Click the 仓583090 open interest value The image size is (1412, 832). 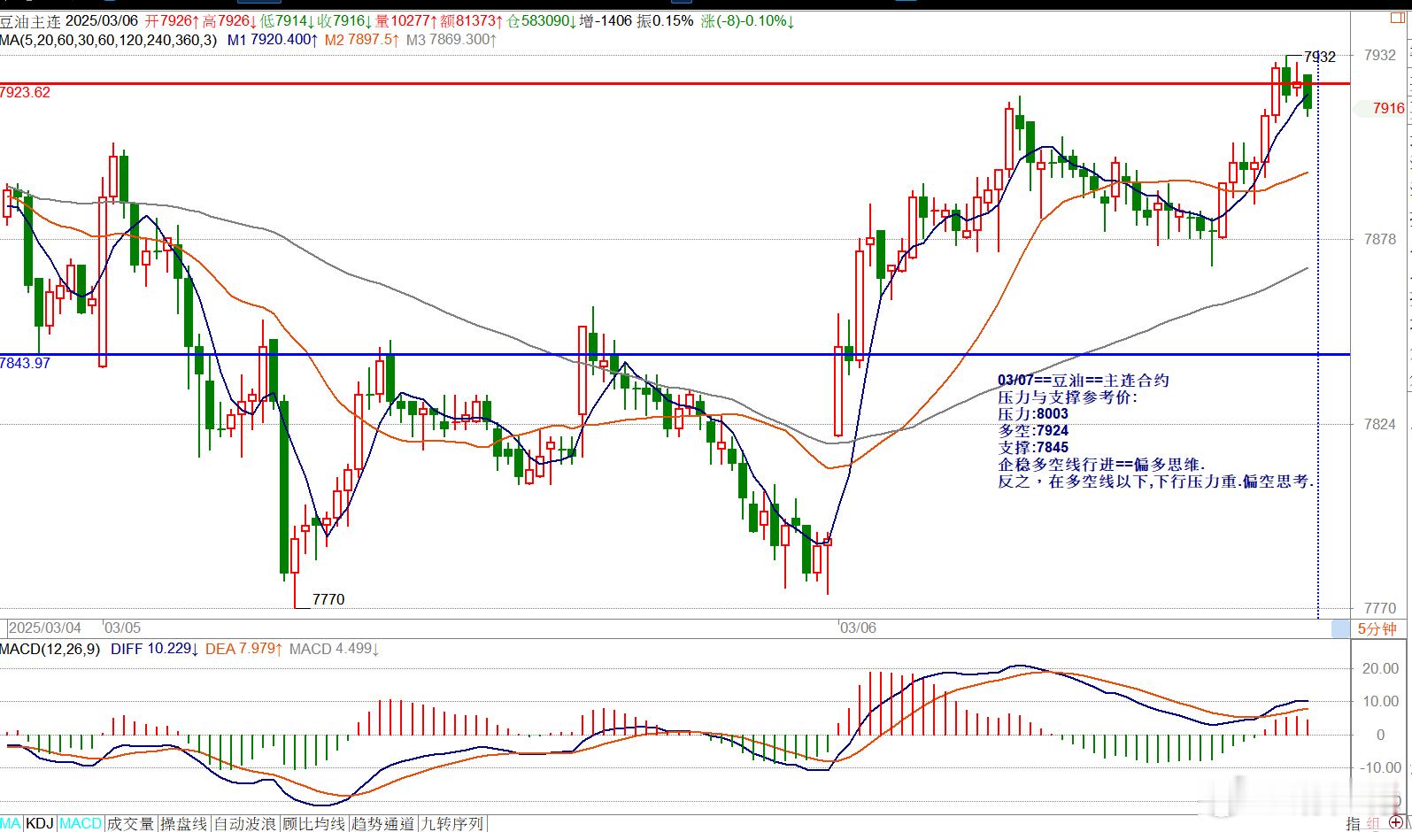(x=540, y=20)
